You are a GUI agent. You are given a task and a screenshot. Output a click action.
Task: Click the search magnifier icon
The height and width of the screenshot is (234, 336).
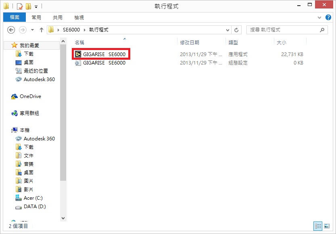[322, 30]
